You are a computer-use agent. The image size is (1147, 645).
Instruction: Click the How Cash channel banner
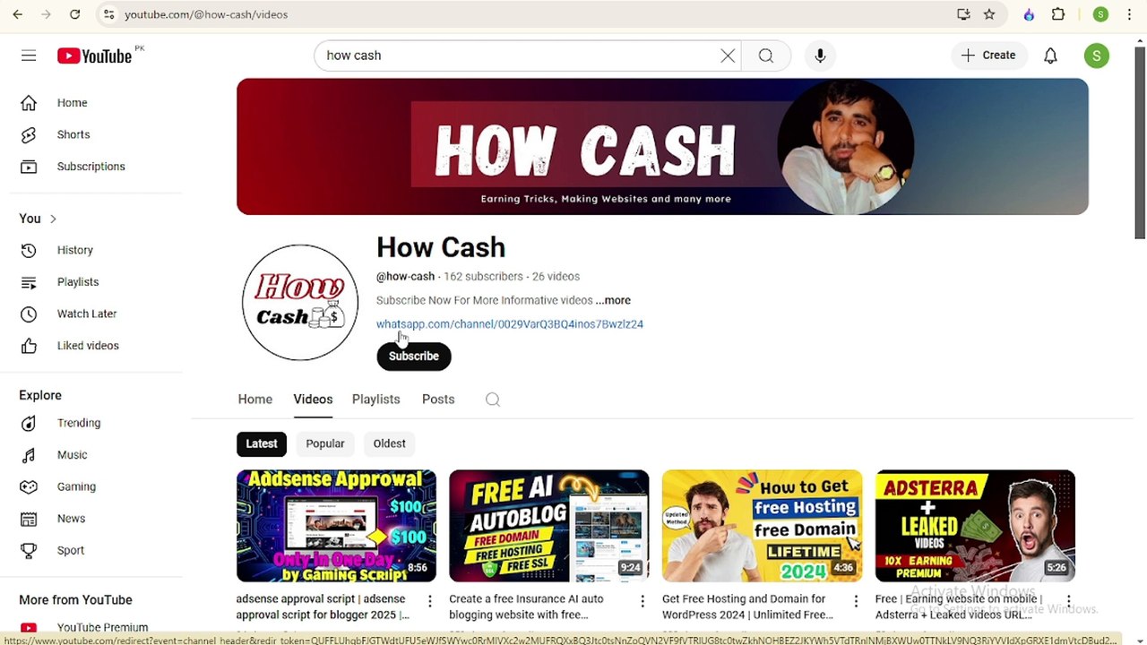[662, 146]
